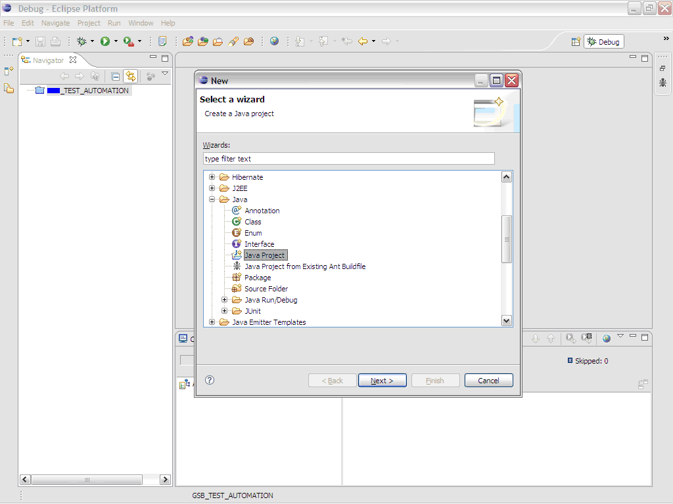
Task: Click the Print toolbar icon
Action: point(55,41)
